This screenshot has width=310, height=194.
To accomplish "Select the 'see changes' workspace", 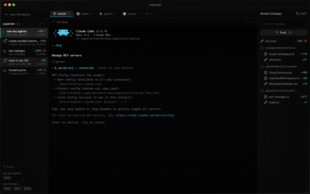I will tap(25, 52).
